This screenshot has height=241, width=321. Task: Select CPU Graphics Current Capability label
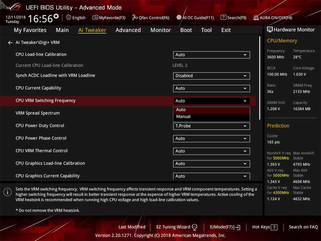pyautogui.click(x=48, y=176)
